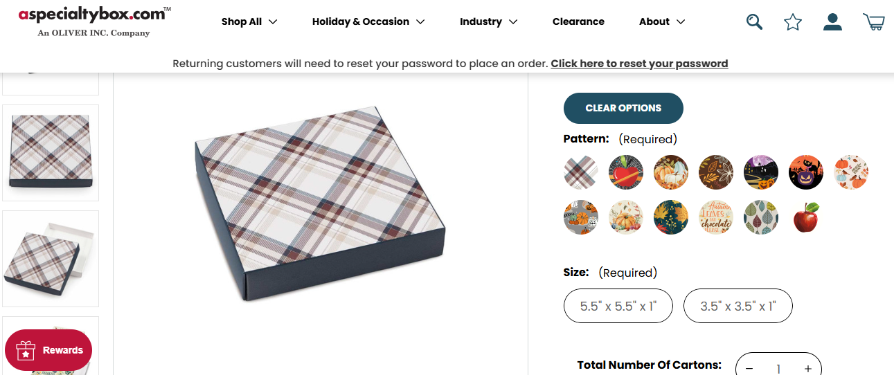
Task: Click the aspecialtybox.com logo
Action: pyautogui.click(x=94, y=21)
